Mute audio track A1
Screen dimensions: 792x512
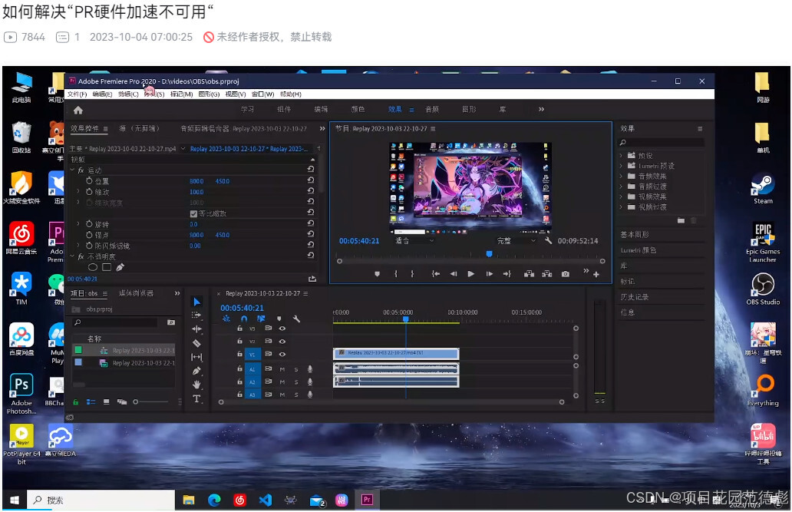(x=282, y=369)
